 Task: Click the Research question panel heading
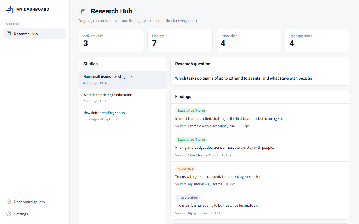coord(193,64)
